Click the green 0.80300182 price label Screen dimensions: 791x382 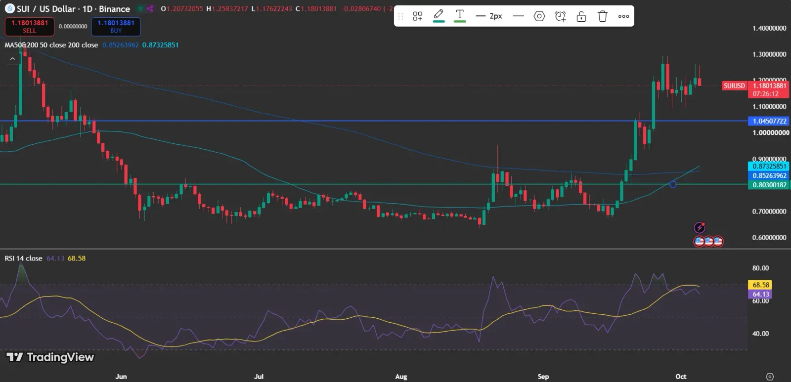pos(769,185)
